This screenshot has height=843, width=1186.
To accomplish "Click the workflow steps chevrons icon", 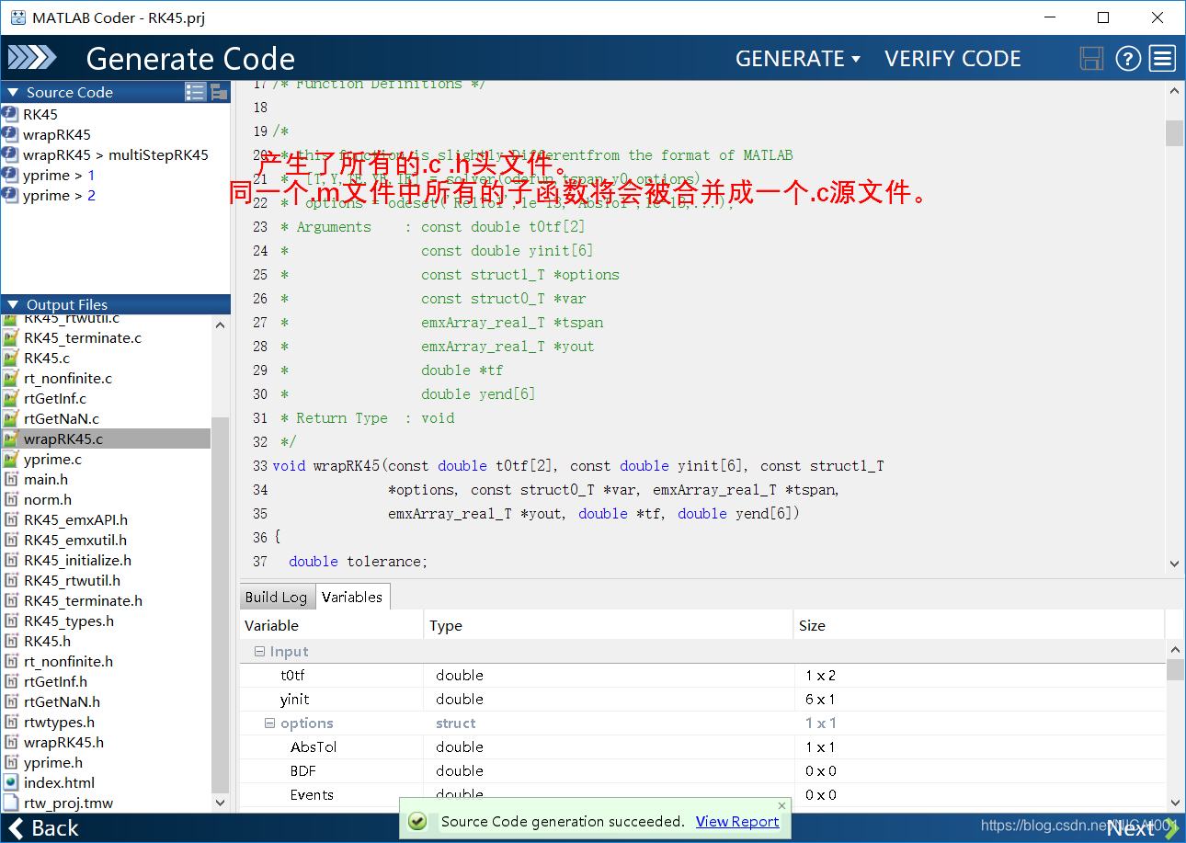I will (x=32, y=58).
